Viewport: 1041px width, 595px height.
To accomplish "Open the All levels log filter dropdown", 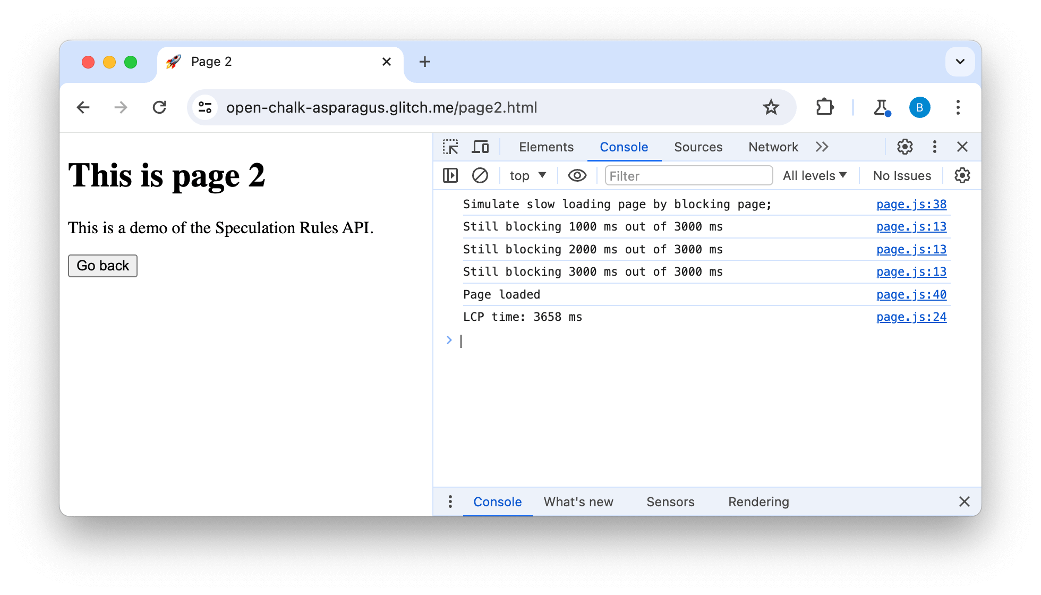I will (815, 175).
